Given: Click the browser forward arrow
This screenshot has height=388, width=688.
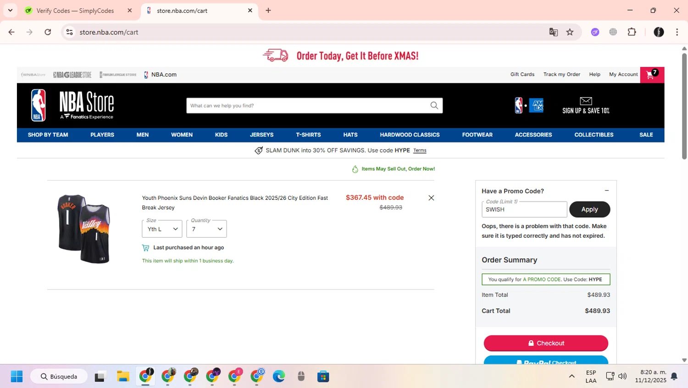Looking at the screenshot, I should coord(29,32).
